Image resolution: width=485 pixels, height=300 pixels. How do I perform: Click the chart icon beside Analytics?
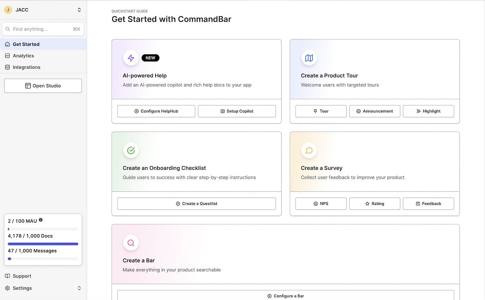click(x=7, y=56)
